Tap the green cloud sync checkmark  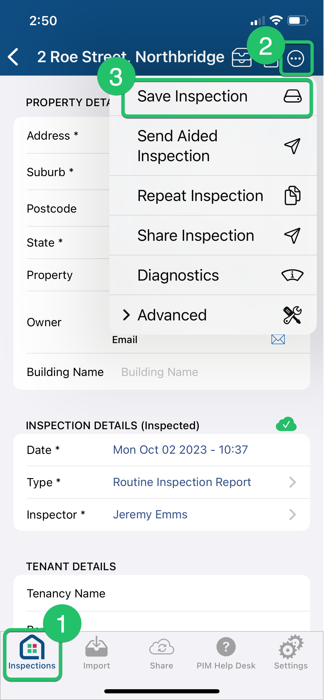tap(286, 424)
